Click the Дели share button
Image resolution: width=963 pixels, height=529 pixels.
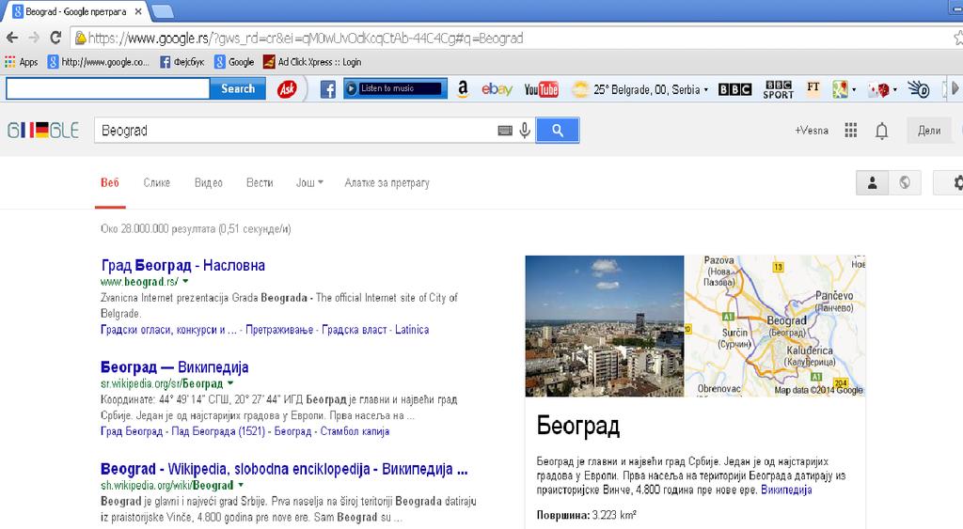pyautogui.click(x=929, y=130)
